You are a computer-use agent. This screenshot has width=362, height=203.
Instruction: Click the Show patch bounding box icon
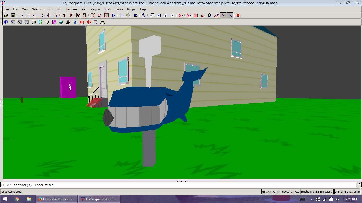[x=196, y=15]
